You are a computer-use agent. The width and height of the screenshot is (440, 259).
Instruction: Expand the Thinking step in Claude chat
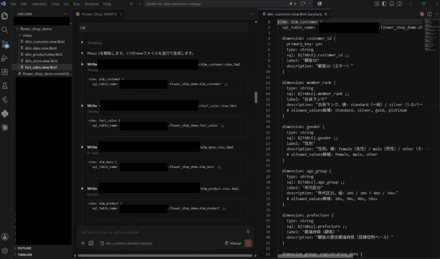tap(94, 43)
